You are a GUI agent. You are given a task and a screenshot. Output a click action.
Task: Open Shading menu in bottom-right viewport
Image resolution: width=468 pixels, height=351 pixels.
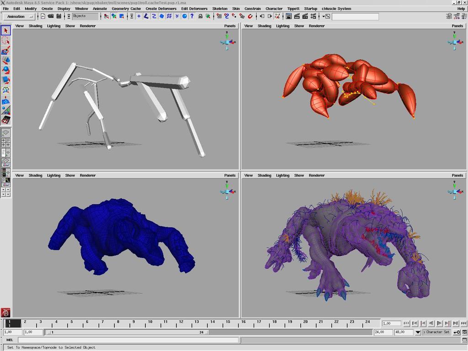coord(264,175)
